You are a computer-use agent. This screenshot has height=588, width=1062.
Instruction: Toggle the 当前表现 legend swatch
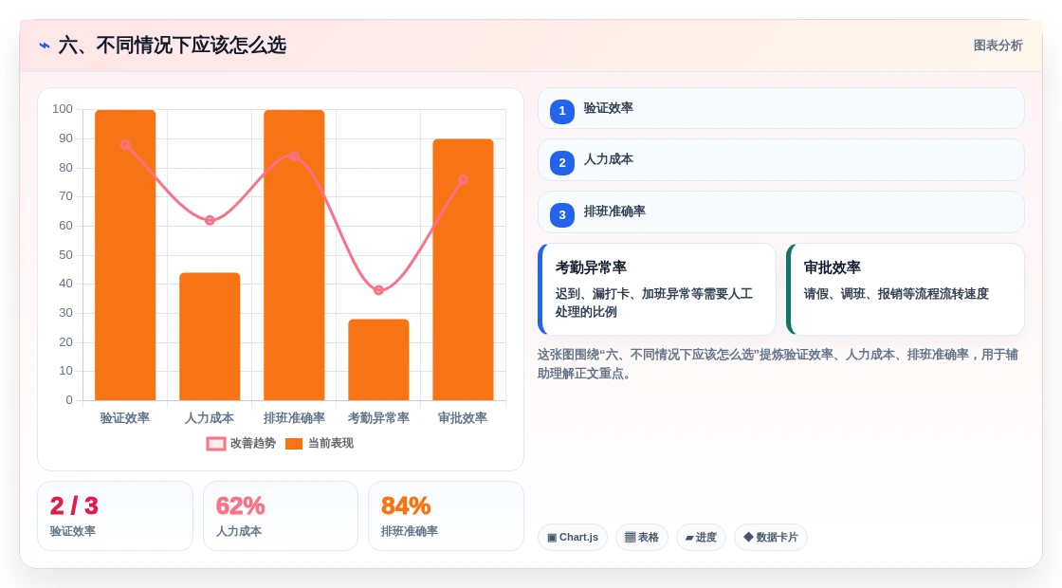pyautogui.click(x=293, y=444)
